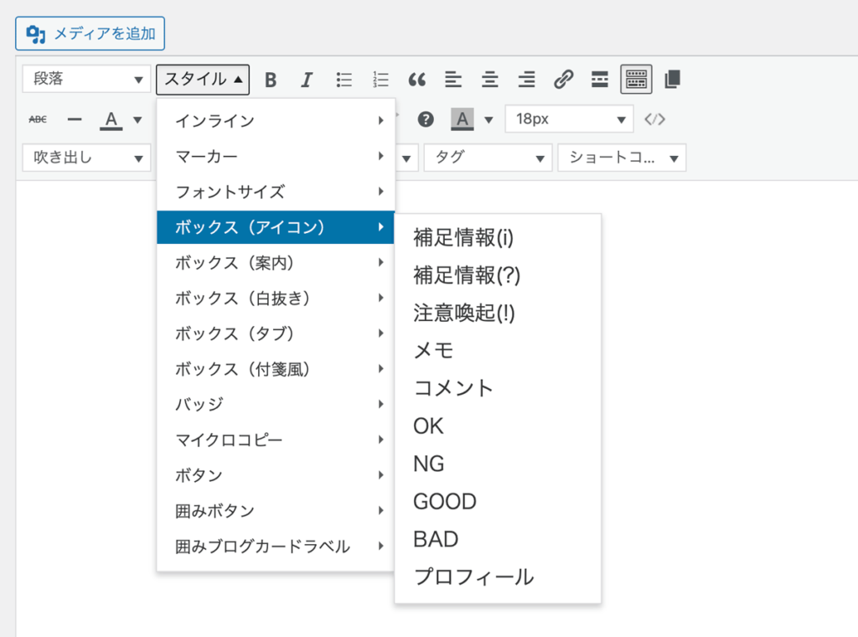
Task: Apply the underlined A text color
Action: [111, 119]
